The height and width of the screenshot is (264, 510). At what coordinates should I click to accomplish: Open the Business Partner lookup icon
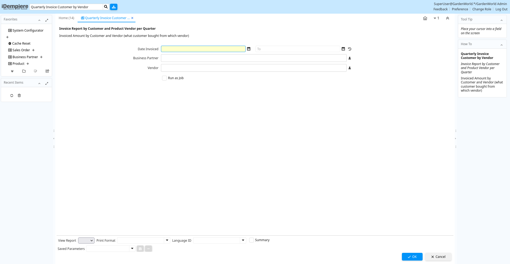click(x=350, y=58)
